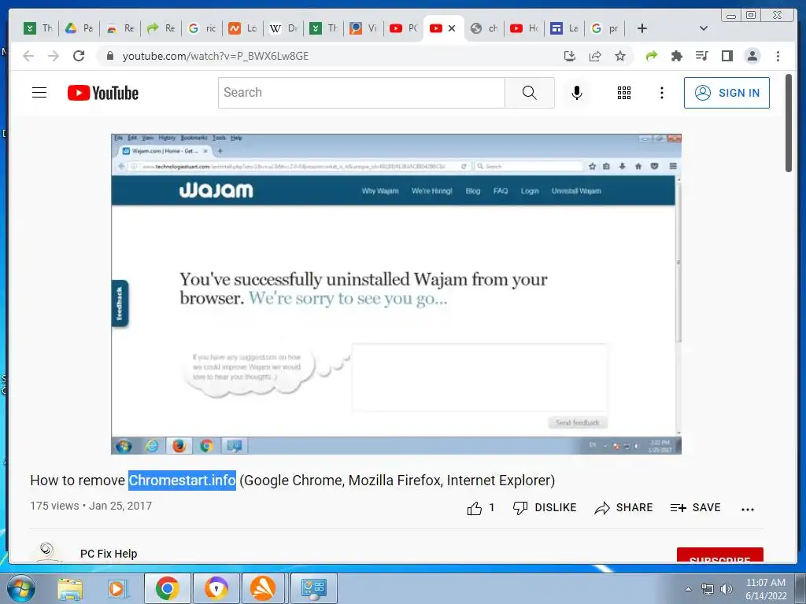Viewport: 806px width, 604px height.
Task: Open Chrome's three-dot main menu
Action: pos(778,56)
